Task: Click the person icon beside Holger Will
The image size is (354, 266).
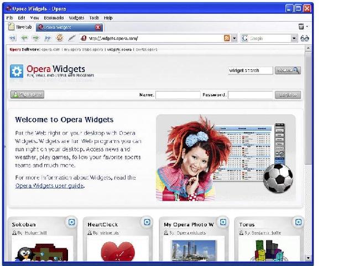Action: click(14, 233)
